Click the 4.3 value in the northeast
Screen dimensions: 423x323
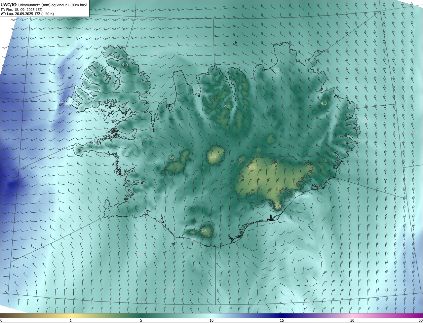click(324, 103)
